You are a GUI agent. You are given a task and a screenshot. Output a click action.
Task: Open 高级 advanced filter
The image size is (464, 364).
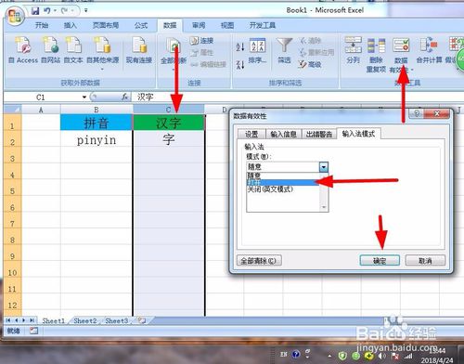click(x=310, y=64)
